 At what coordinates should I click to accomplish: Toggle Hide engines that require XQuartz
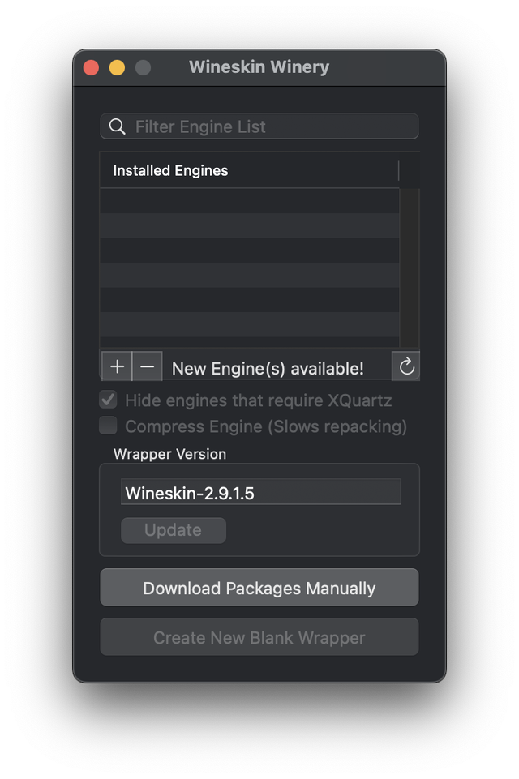coord(108,400)
